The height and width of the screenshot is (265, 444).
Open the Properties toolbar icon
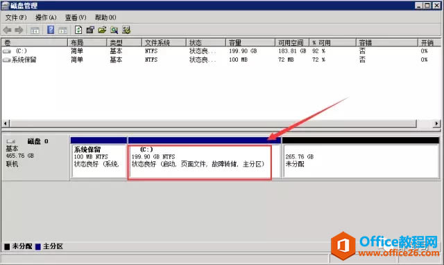point(90,30)
